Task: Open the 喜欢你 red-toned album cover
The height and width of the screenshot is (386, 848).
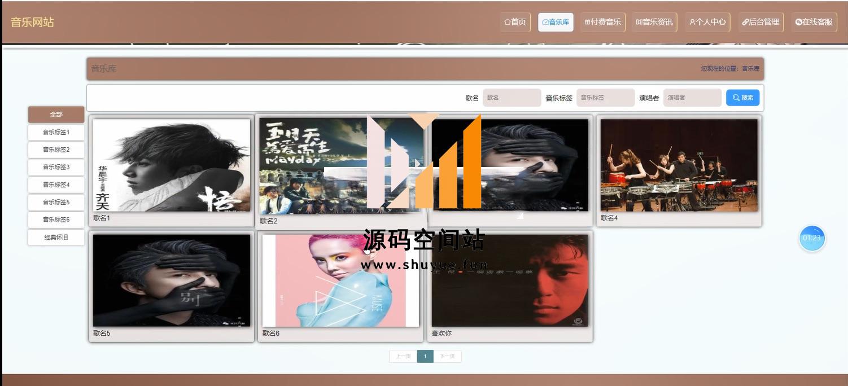Action: [x=510, y=280]
